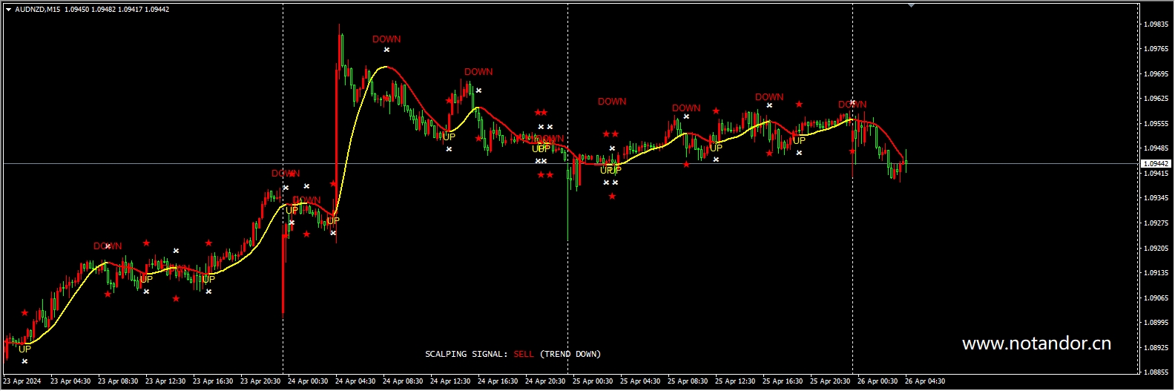Click the 26 Apr 04:30 time label
Screen dimensions: 1175x391
pos(925,381)
